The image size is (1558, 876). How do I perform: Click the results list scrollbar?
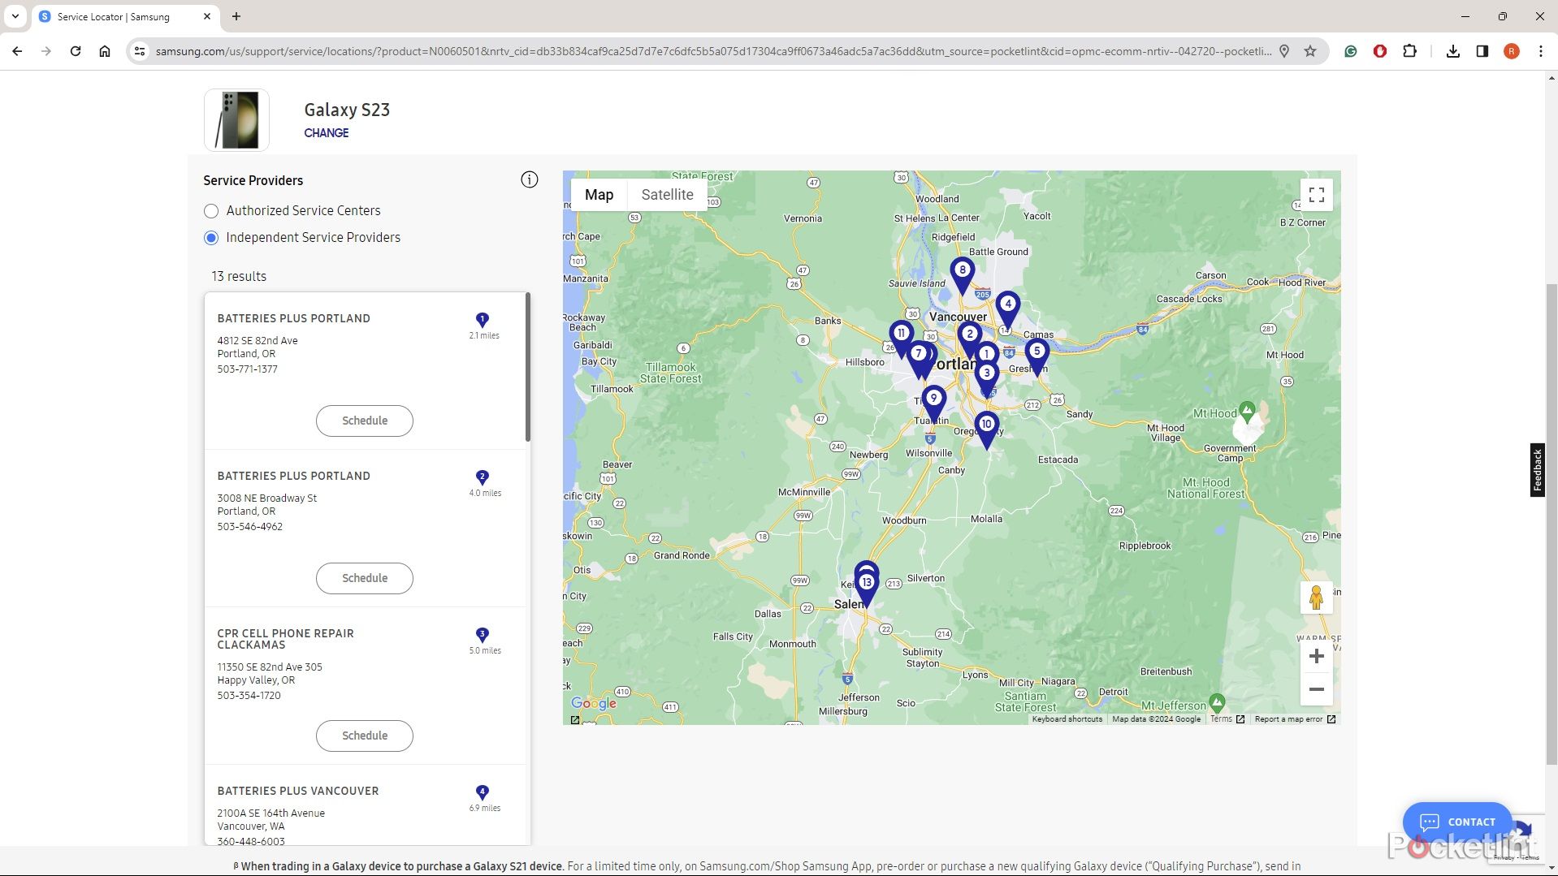click(x=528, y=367)
